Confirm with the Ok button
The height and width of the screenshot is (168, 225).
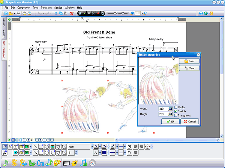click(x=170, y=121)
